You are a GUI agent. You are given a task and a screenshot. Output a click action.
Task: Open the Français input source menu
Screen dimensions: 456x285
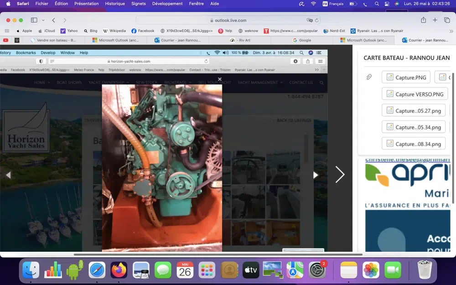click(333, 4)
